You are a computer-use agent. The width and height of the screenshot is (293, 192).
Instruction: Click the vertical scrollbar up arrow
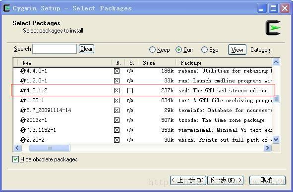[276, 62]
